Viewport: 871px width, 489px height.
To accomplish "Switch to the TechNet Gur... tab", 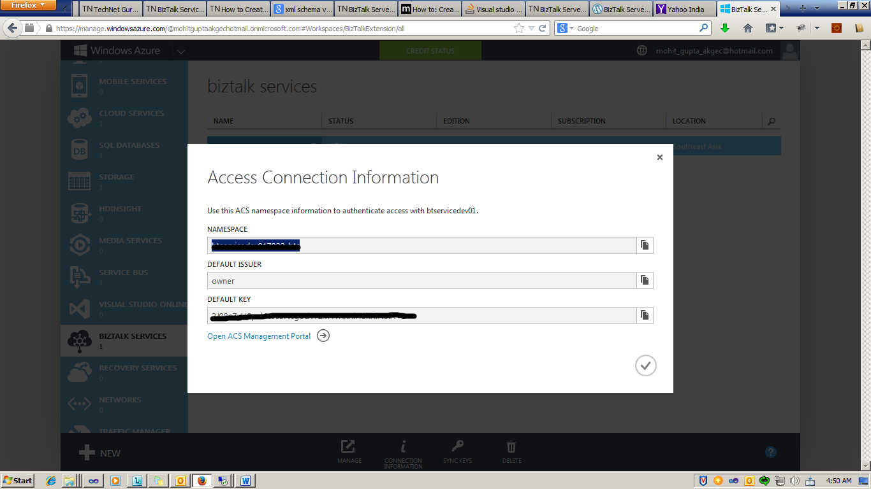I will pos(111,10).
